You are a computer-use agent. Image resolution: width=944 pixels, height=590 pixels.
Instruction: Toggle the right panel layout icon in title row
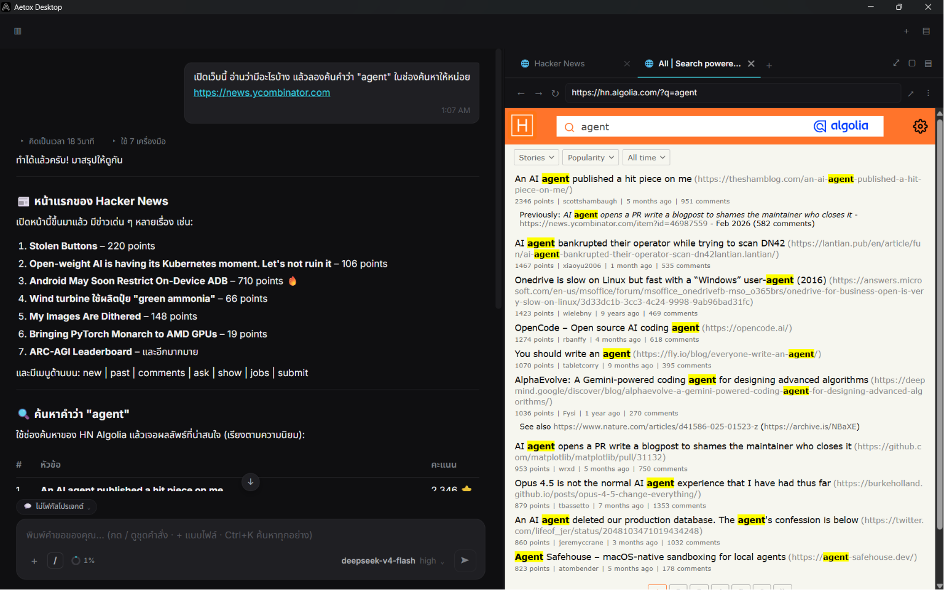pyautogui.click(x=926, y=31)
